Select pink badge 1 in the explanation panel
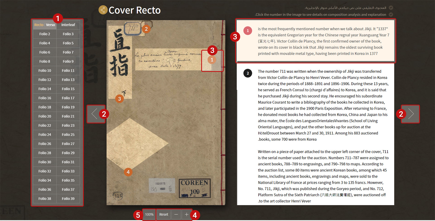The width and height of the screenshot is (435, 221). (248, 31)
